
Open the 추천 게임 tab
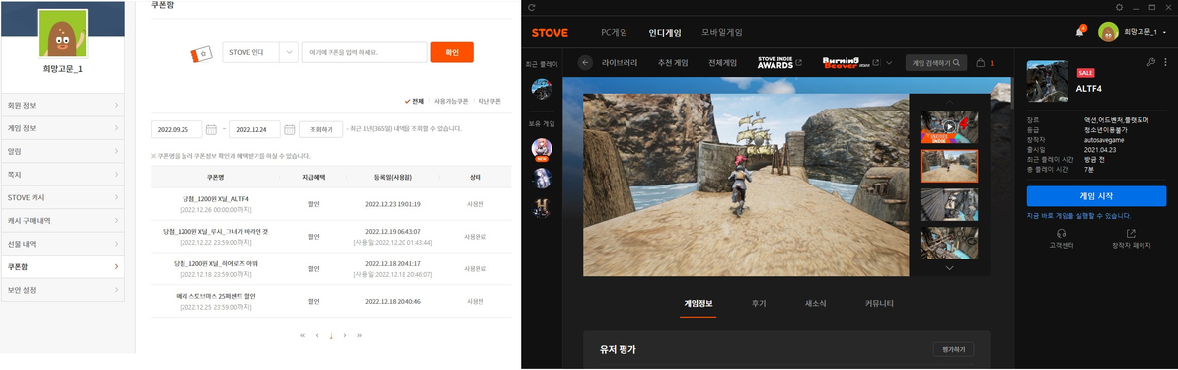[x=673, y=63]
